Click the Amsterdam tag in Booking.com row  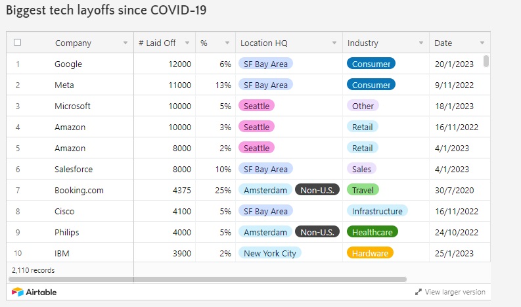(265, 190)
